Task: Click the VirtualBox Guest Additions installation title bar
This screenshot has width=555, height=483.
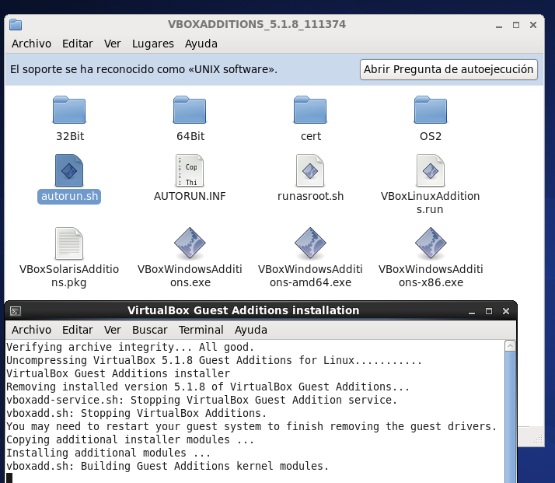Action: 243,310
